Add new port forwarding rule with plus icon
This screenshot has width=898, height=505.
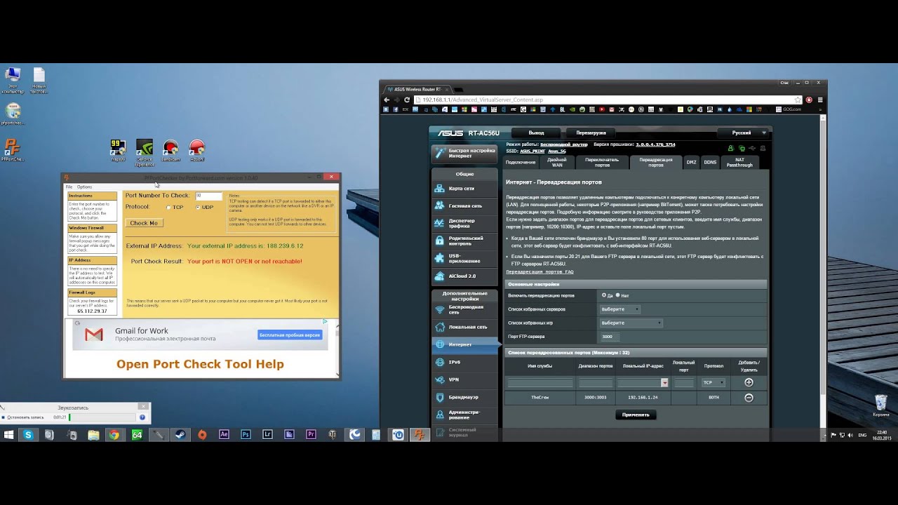pos(749,382)
